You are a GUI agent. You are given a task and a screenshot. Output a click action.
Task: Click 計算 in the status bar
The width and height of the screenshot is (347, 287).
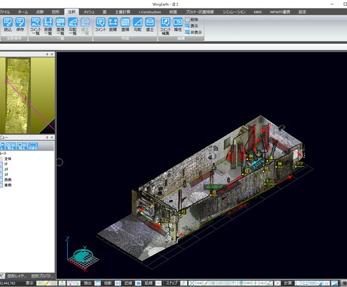pyautogui.click(x=288, y=283)
